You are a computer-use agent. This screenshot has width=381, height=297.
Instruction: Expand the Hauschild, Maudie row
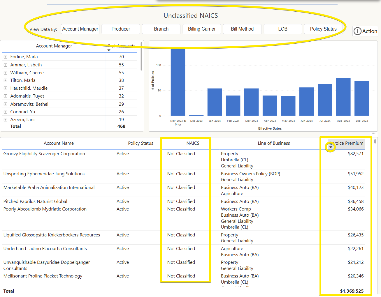(x=6, y=88)
